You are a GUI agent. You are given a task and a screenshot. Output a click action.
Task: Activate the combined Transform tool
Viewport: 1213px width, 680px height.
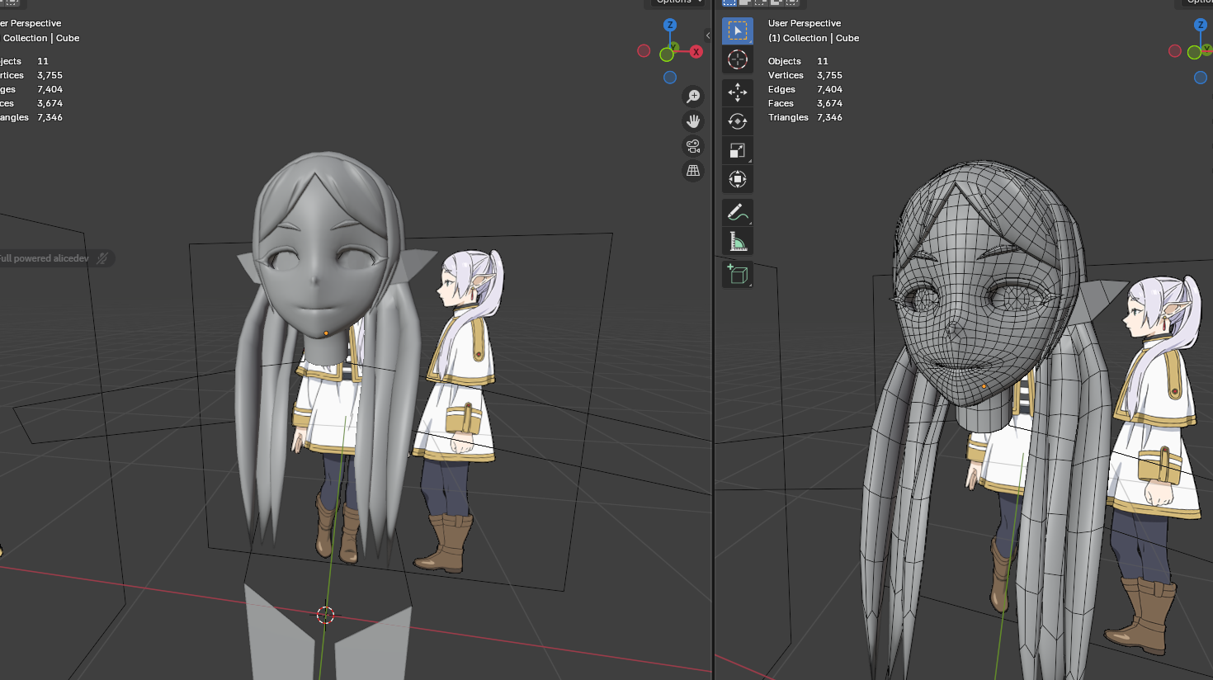pyautogui.click(x=738, y=179)
